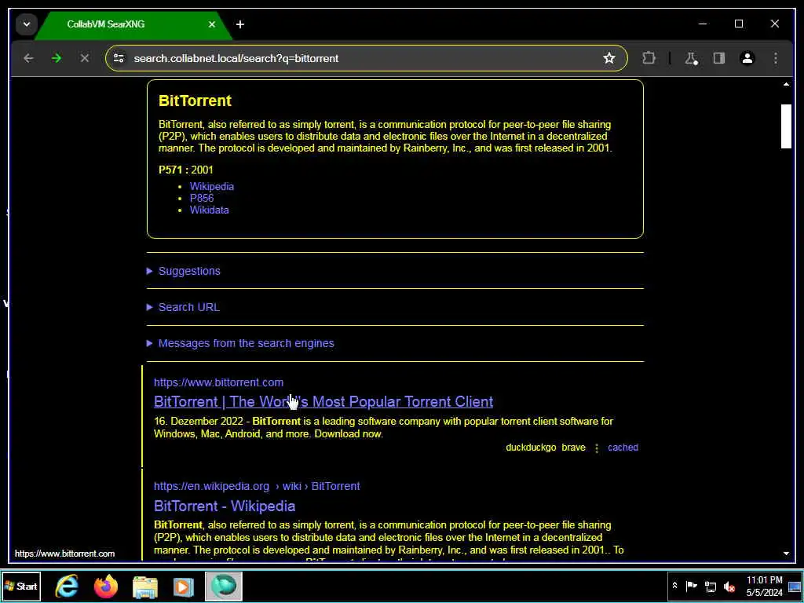804x603 pixels.
Task: Select the active browser taskbar button
Action: pos(224,586)
